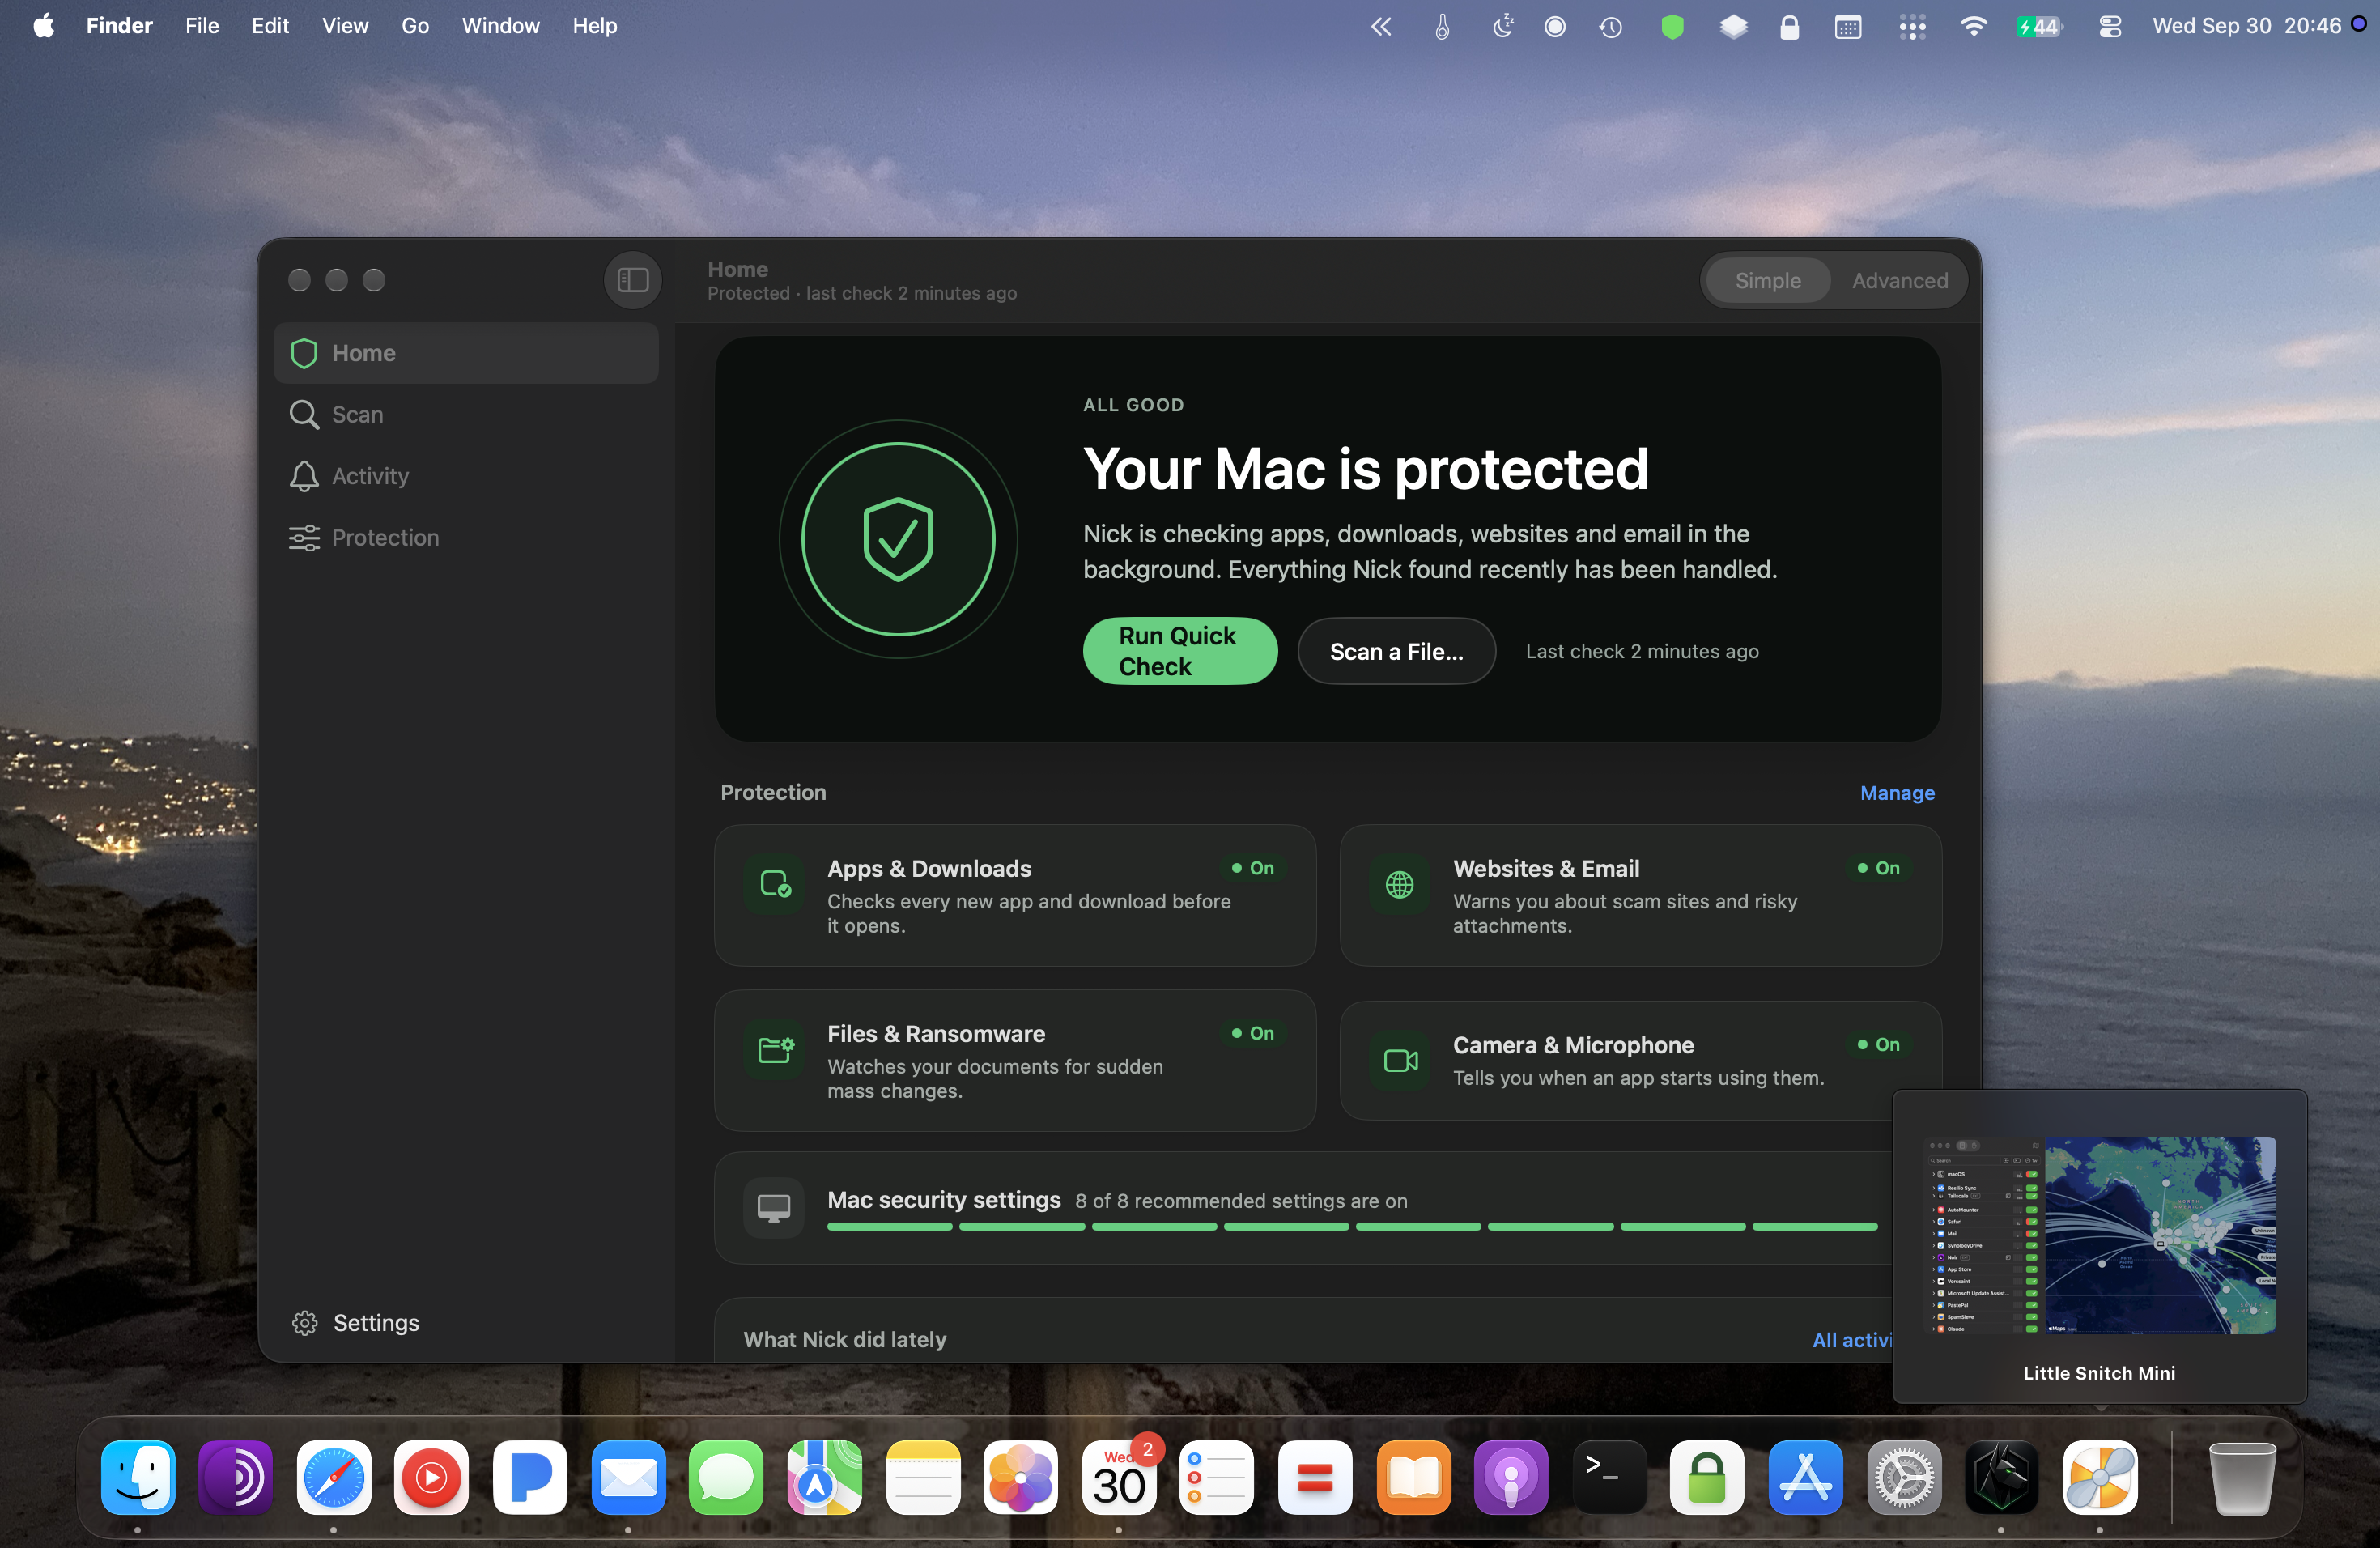The height and width of the screenshot is (1548, 2380).
Task: Click the Your Mac is protected shield graphic
Action: (x=898, y=539)
